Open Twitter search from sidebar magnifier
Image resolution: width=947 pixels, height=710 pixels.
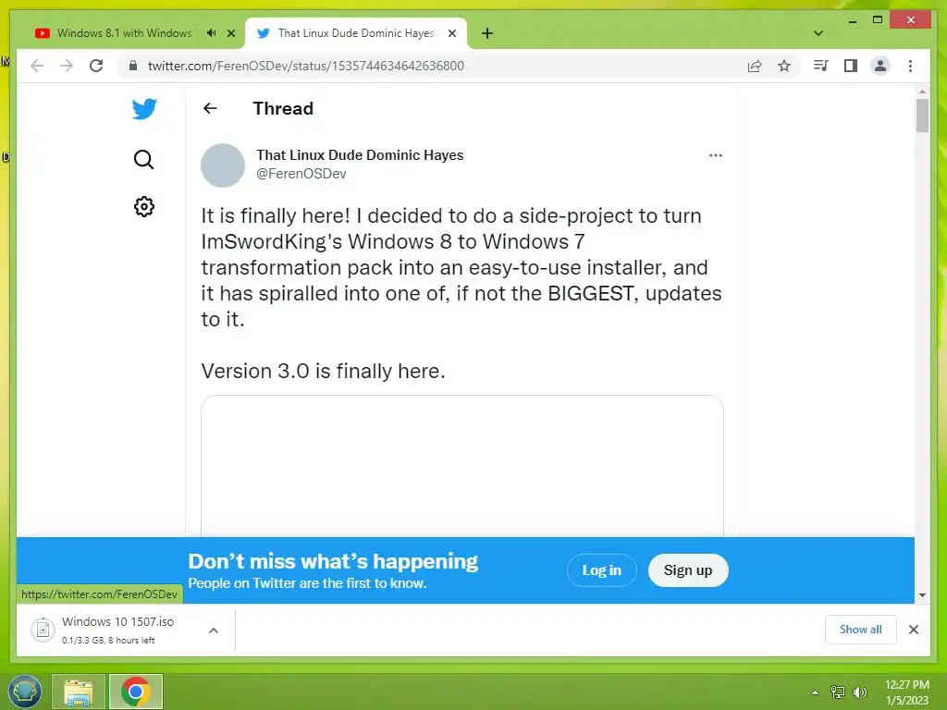(143, 159)
